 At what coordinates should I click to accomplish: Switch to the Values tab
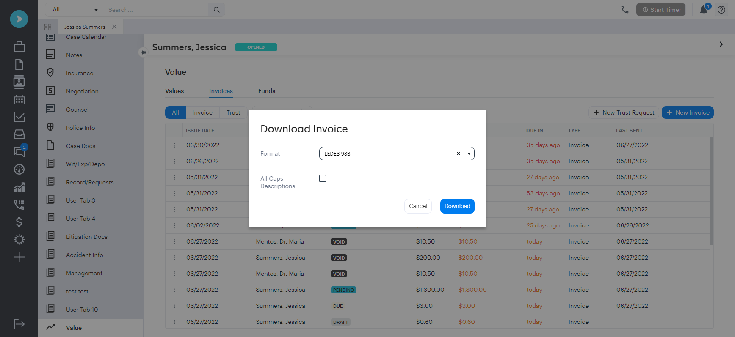(x=174, y=91)
